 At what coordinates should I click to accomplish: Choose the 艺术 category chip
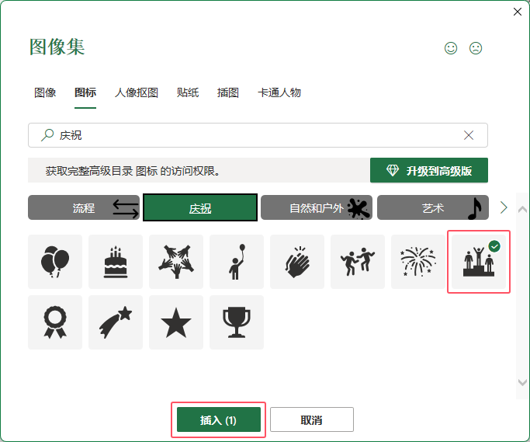click(x=433, y=207)
